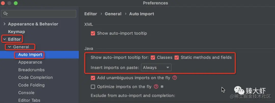Uncheck Static methods and fields checkbox
Viewport: 275px width, 103px height.
pyautogui.click(x=176, y=57)
